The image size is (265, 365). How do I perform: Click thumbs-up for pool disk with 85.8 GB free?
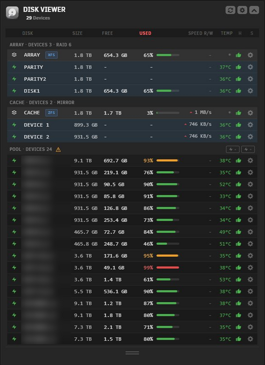point(238,196)
